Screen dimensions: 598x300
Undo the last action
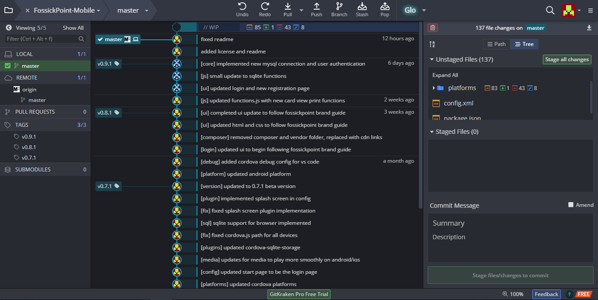point(242,10)
